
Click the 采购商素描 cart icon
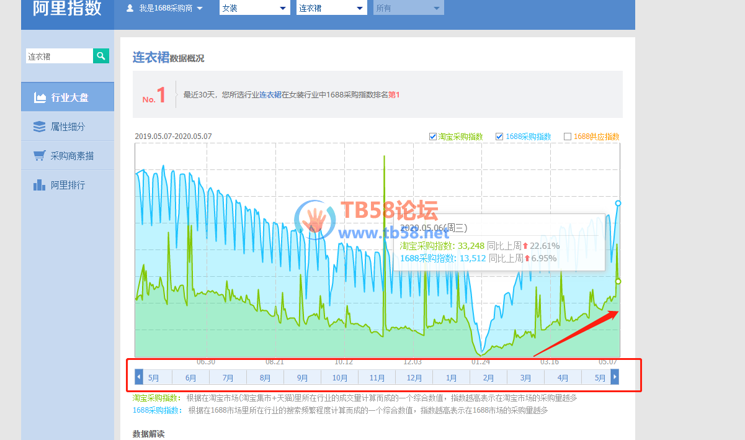pyautogui.click(x=40, y=156)
